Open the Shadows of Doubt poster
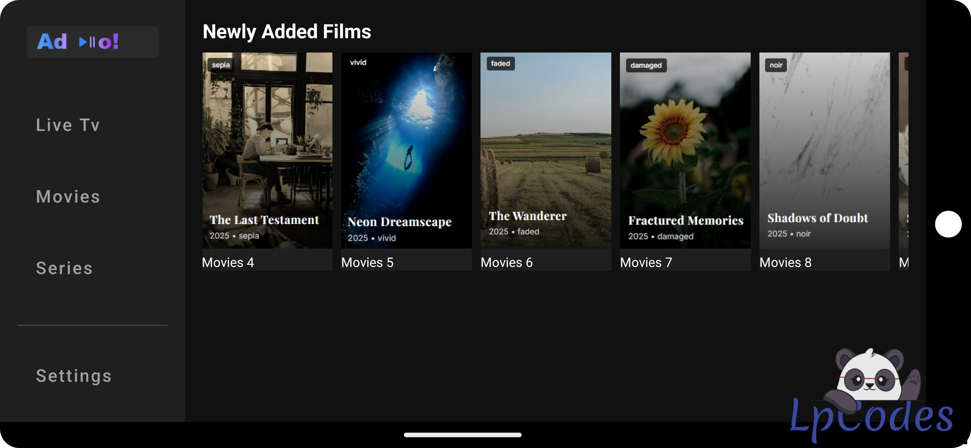The height and width of the screenshot is (448, 971). (x=824, y=150)
